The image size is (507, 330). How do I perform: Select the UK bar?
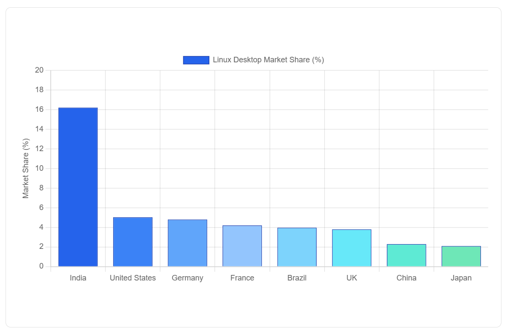click(x=352, y=248)
